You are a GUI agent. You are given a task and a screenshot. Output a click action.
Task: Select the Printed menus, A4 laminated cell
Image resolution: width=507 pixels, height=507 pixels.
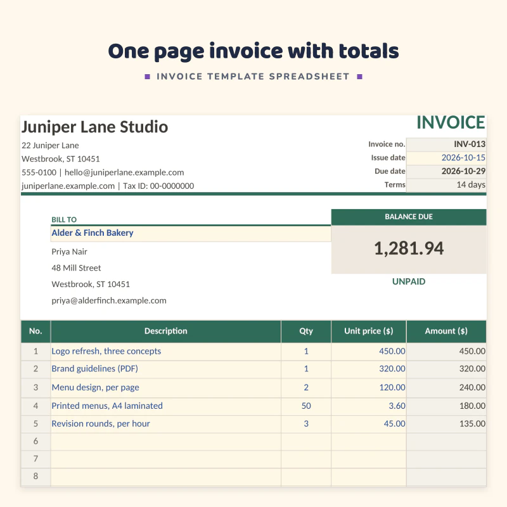[166, 406]
